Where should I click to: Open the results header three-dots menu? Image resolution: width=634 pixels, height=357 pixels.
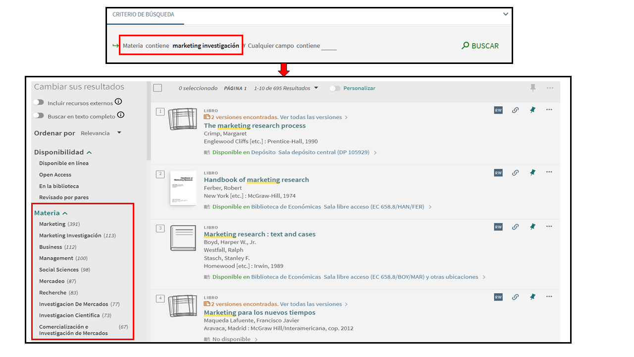click(550, 88)
